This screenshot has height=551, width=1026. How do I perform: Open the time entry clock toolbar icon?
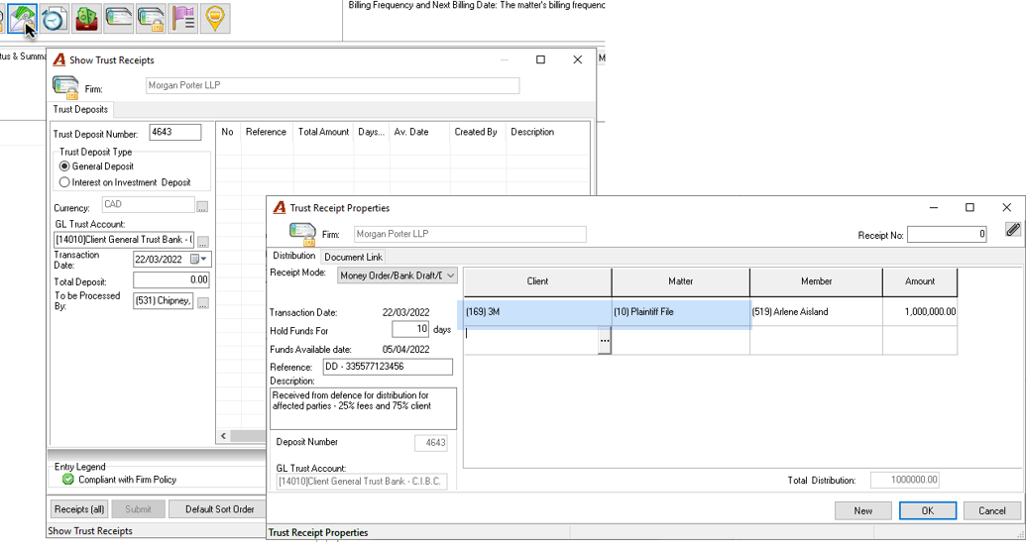click(54, 18)
